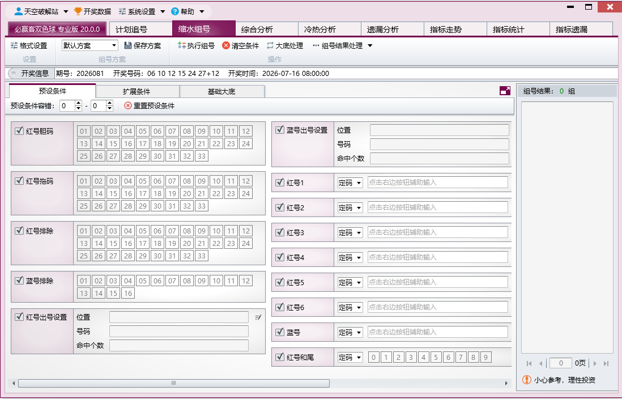The image size is (622, 399).
Task: Click the 重置预设条件 reset icon
Action: point(127,105)
